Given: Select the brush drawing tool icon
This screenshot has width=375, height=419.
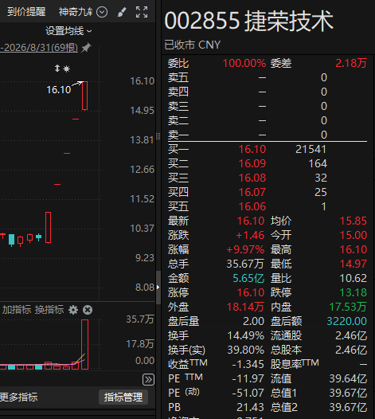Looking at the screenshot, I should (122, 12).
